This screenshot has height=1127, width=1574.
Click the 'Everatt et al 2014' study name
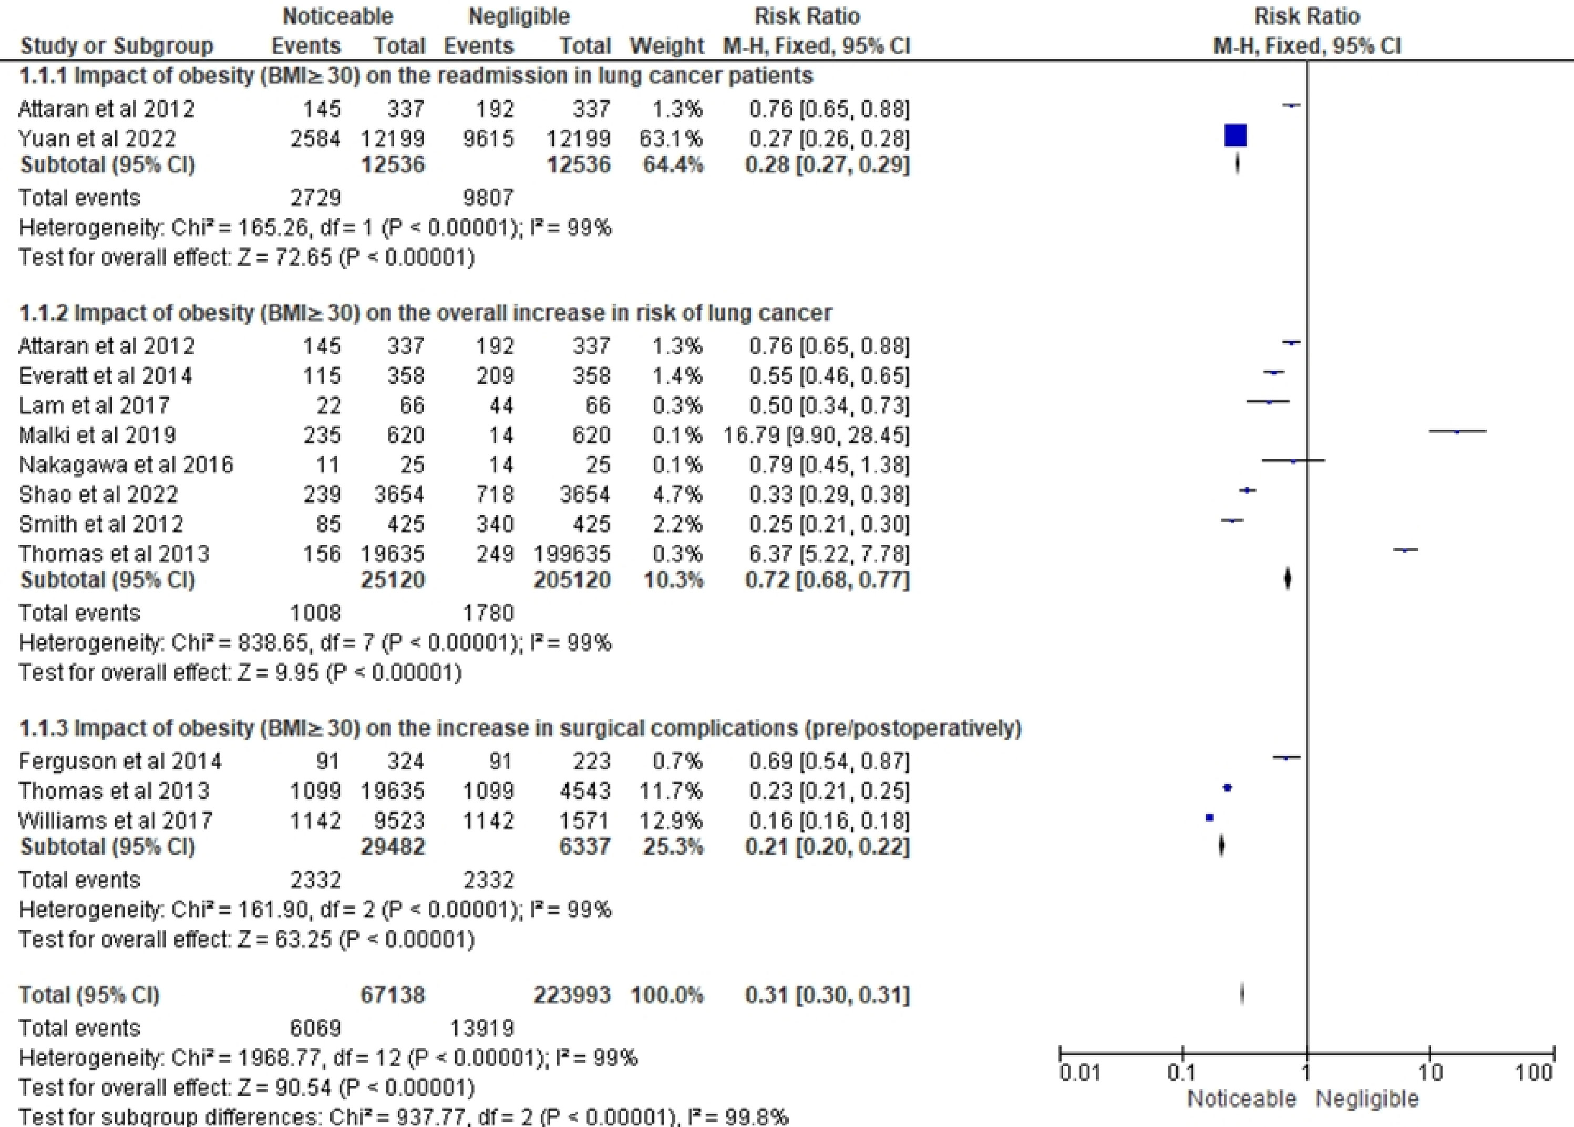pos(106,376)
